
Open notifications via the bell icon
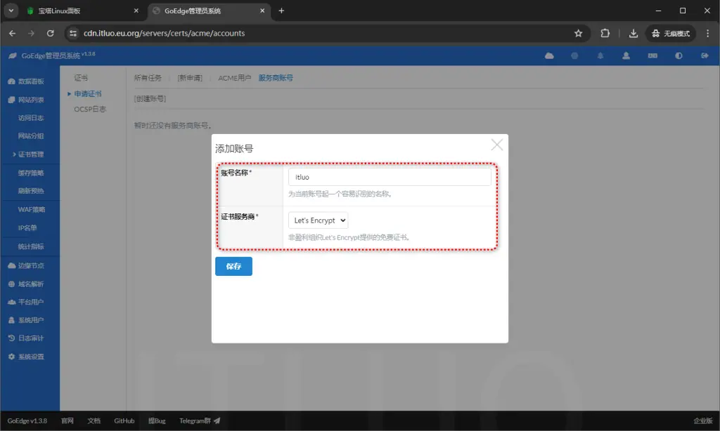click(x=600, y=55)
